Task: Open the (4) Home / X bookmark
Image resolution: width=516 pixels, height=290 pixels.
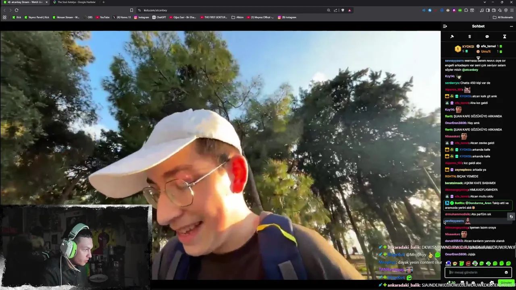Action: [122, 17]
